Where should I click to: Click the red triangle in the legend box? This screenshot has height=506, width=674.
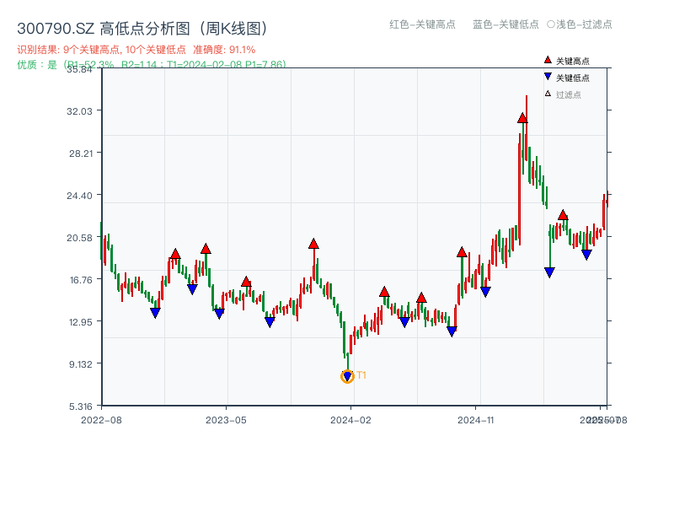(x=548, y=60)
